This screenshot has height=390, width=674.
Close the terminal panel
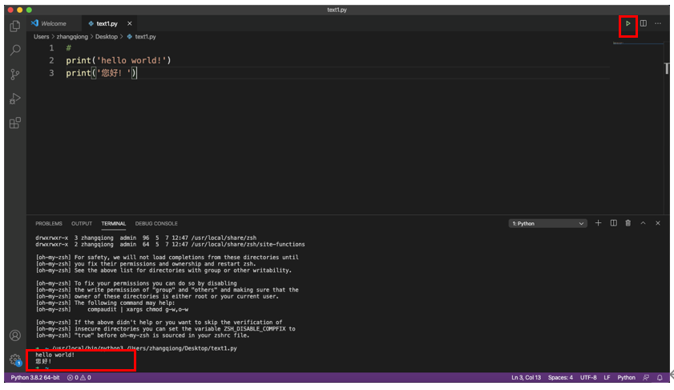[658, 223]
